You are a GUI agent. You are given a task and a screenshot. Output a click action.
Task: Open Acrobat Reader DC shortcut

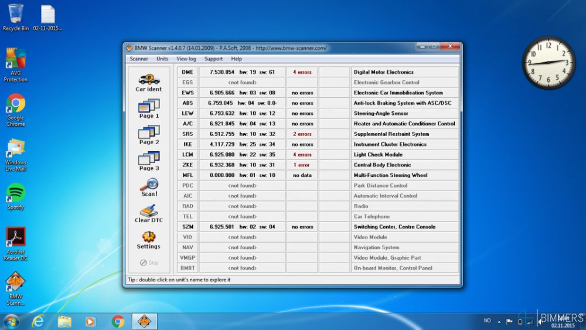[15, 244]
